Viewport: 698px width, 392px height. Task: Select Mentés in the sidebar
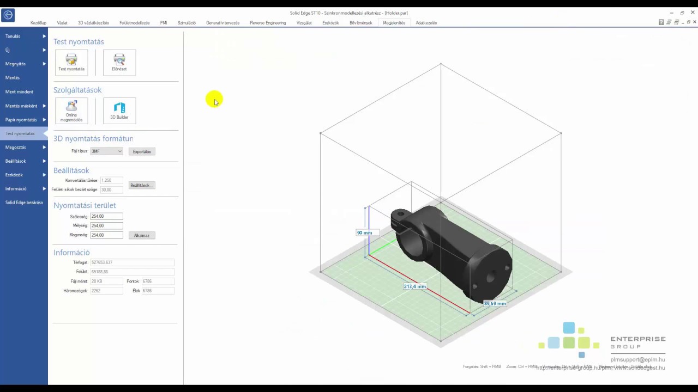point(24,78)
